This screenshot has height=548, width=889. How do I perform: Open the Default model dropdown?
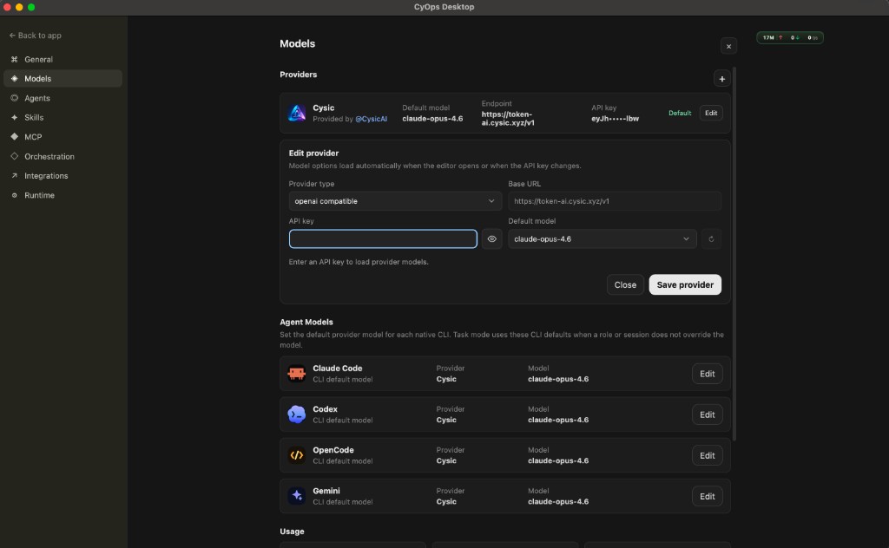[603, 239]
